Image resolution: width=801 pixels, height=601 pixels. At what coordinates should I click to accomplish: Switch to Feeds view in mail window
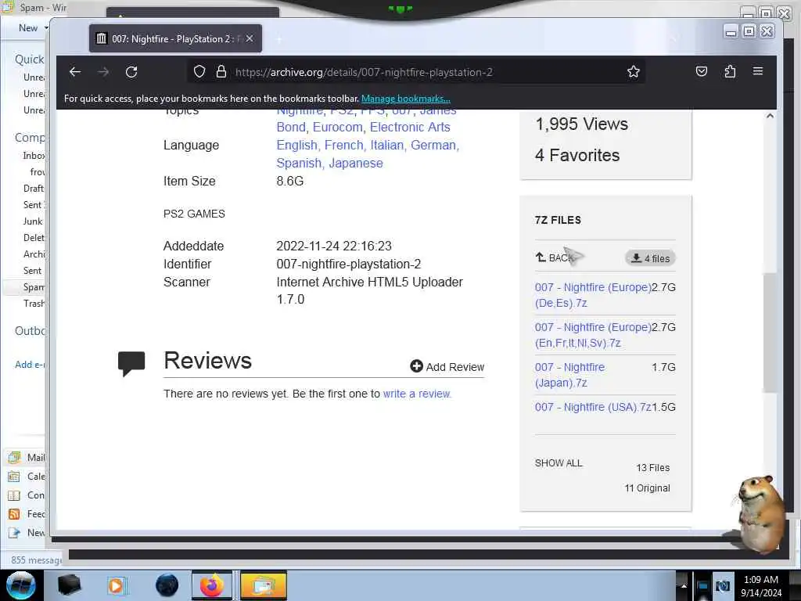[27, 514]
